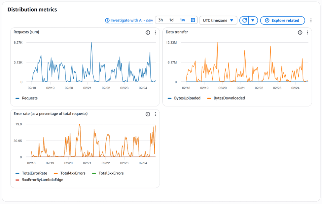Open the Distribution metrics overflow menu
322x204 pixels.
[x=311, y=20]
